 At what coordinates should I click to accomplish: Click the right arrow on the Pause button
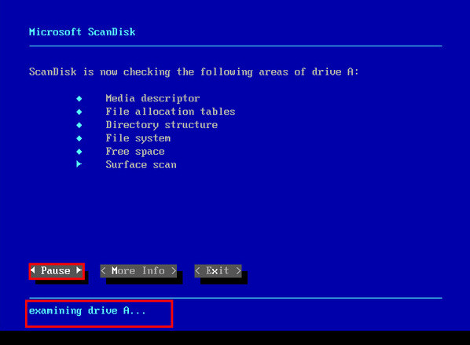pos(79,270)
